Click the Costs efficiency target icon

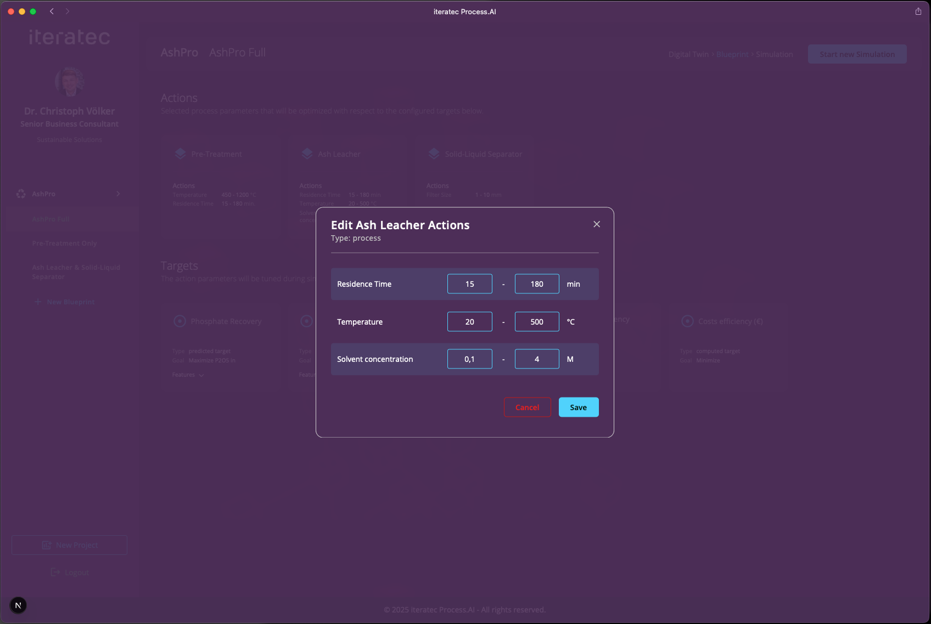pyautogui.click(x=687, y=321)
